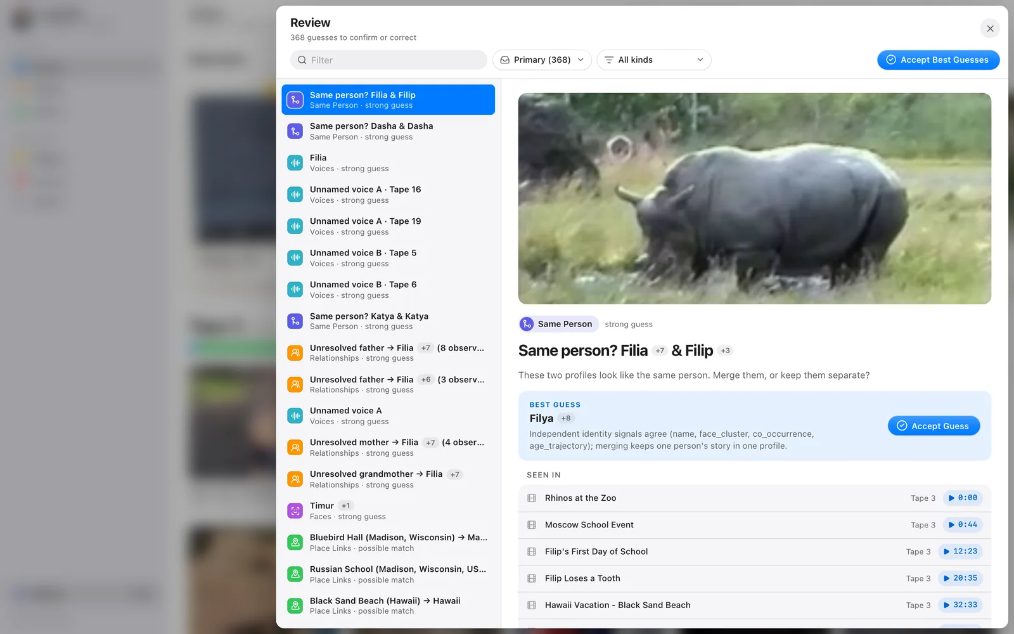
Task: Click the Filter search field
Action: (388, 60)
